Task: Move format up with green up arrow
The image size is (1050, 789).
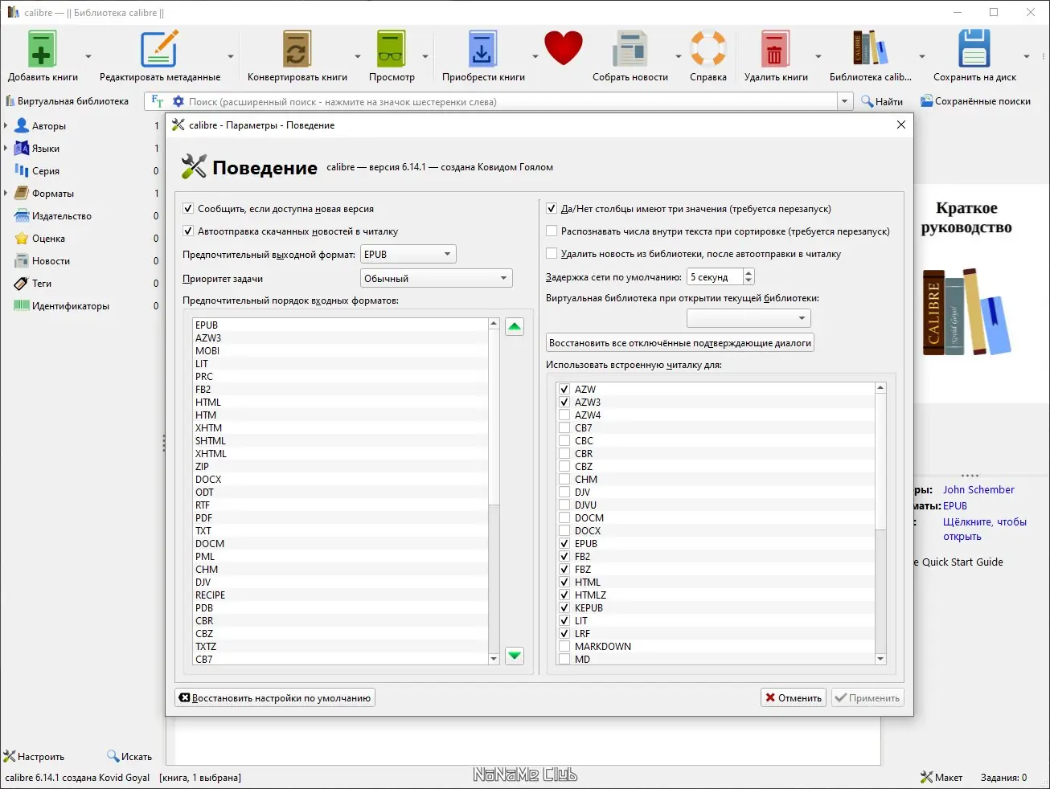Action: click(x=515, y=327)
